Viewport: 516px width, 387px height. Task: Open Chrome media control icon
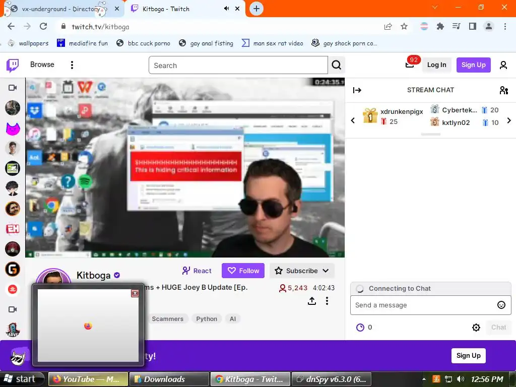(456, 26)
